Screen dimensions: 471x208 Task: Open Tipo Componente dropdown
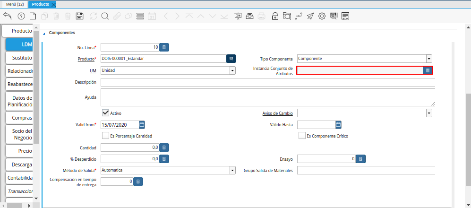[x=428, y=59]
